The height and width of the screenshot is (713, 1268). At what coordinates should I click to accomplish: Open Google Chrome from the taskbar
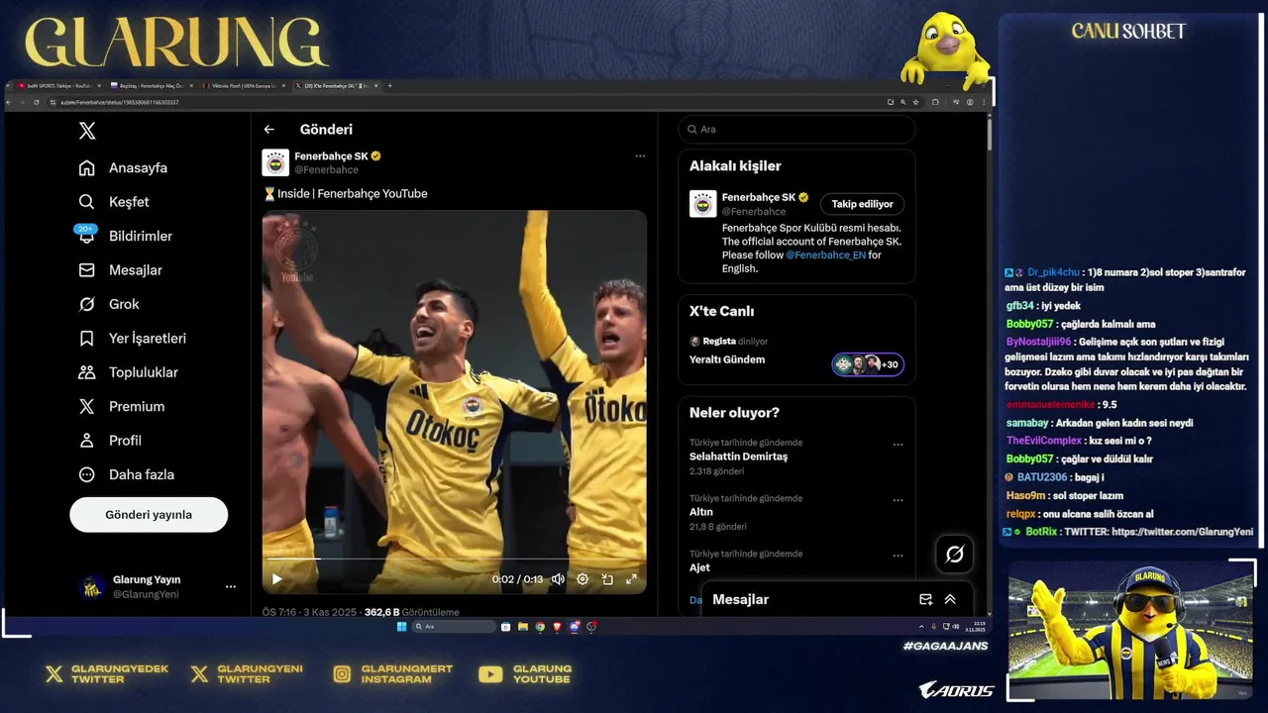540,627
